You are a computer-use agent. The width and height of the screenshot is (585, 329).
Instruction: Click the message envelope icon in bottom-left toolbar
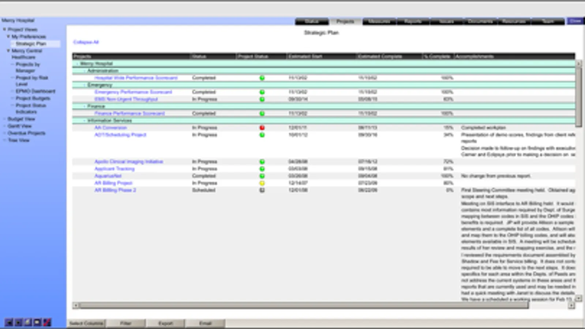(37, 322)
